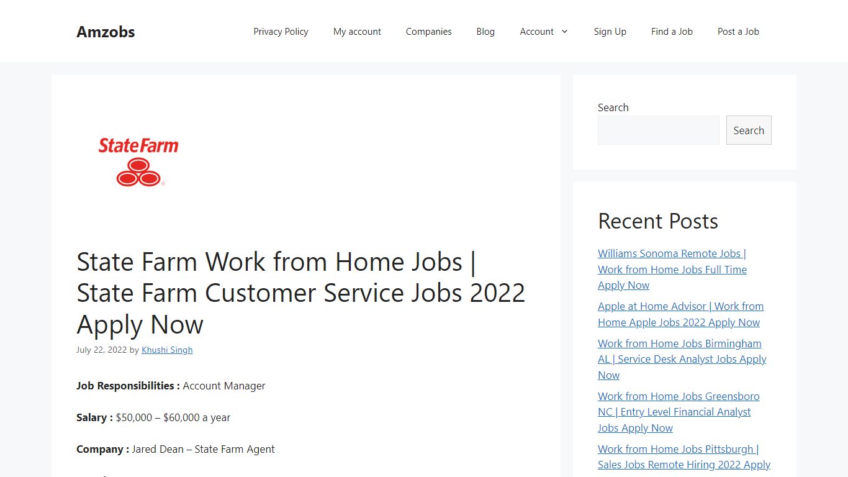The image size is (848, 477).
Task: Open the State Farm logo image
Action: 138,160
